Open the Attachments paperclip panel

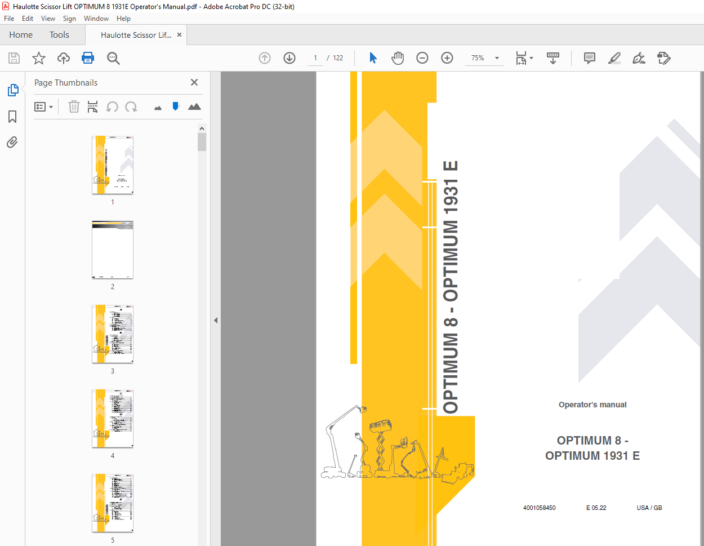coord(12,142)
